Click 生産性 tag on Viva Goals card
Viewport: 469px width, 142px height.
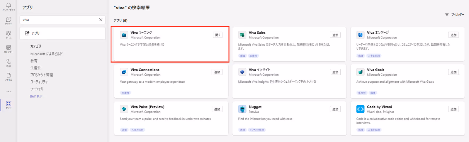point(362,93)
